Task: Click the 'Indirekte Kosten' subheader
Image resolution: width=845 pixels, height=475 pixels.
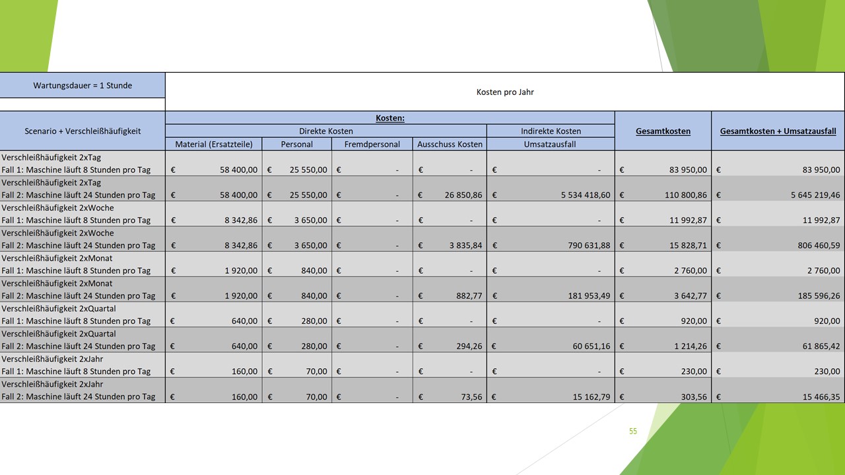Action: pos(550,131)
